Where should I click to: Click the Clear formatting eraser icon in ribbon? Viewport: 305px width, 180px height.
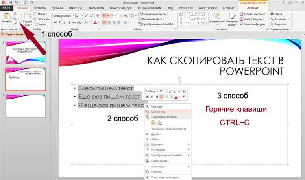tap(98, 16)
